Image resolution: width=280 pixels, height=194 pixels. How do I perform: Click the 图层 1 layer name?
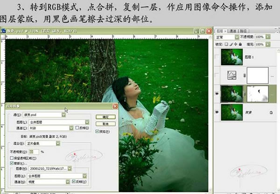249,57
